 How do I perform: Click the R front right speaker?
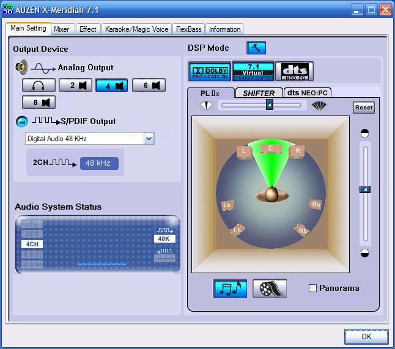(298, 152)
